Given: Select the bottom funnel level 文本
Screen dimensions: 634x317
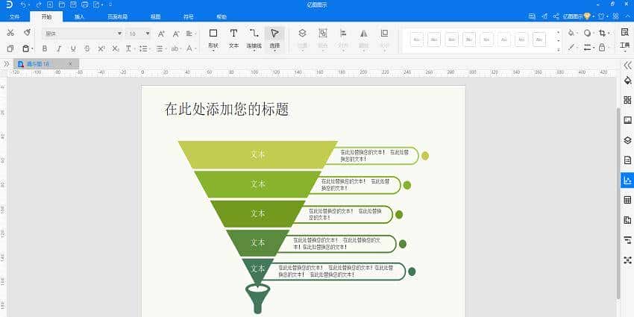Looking at the screenshot, I should 257,269.
